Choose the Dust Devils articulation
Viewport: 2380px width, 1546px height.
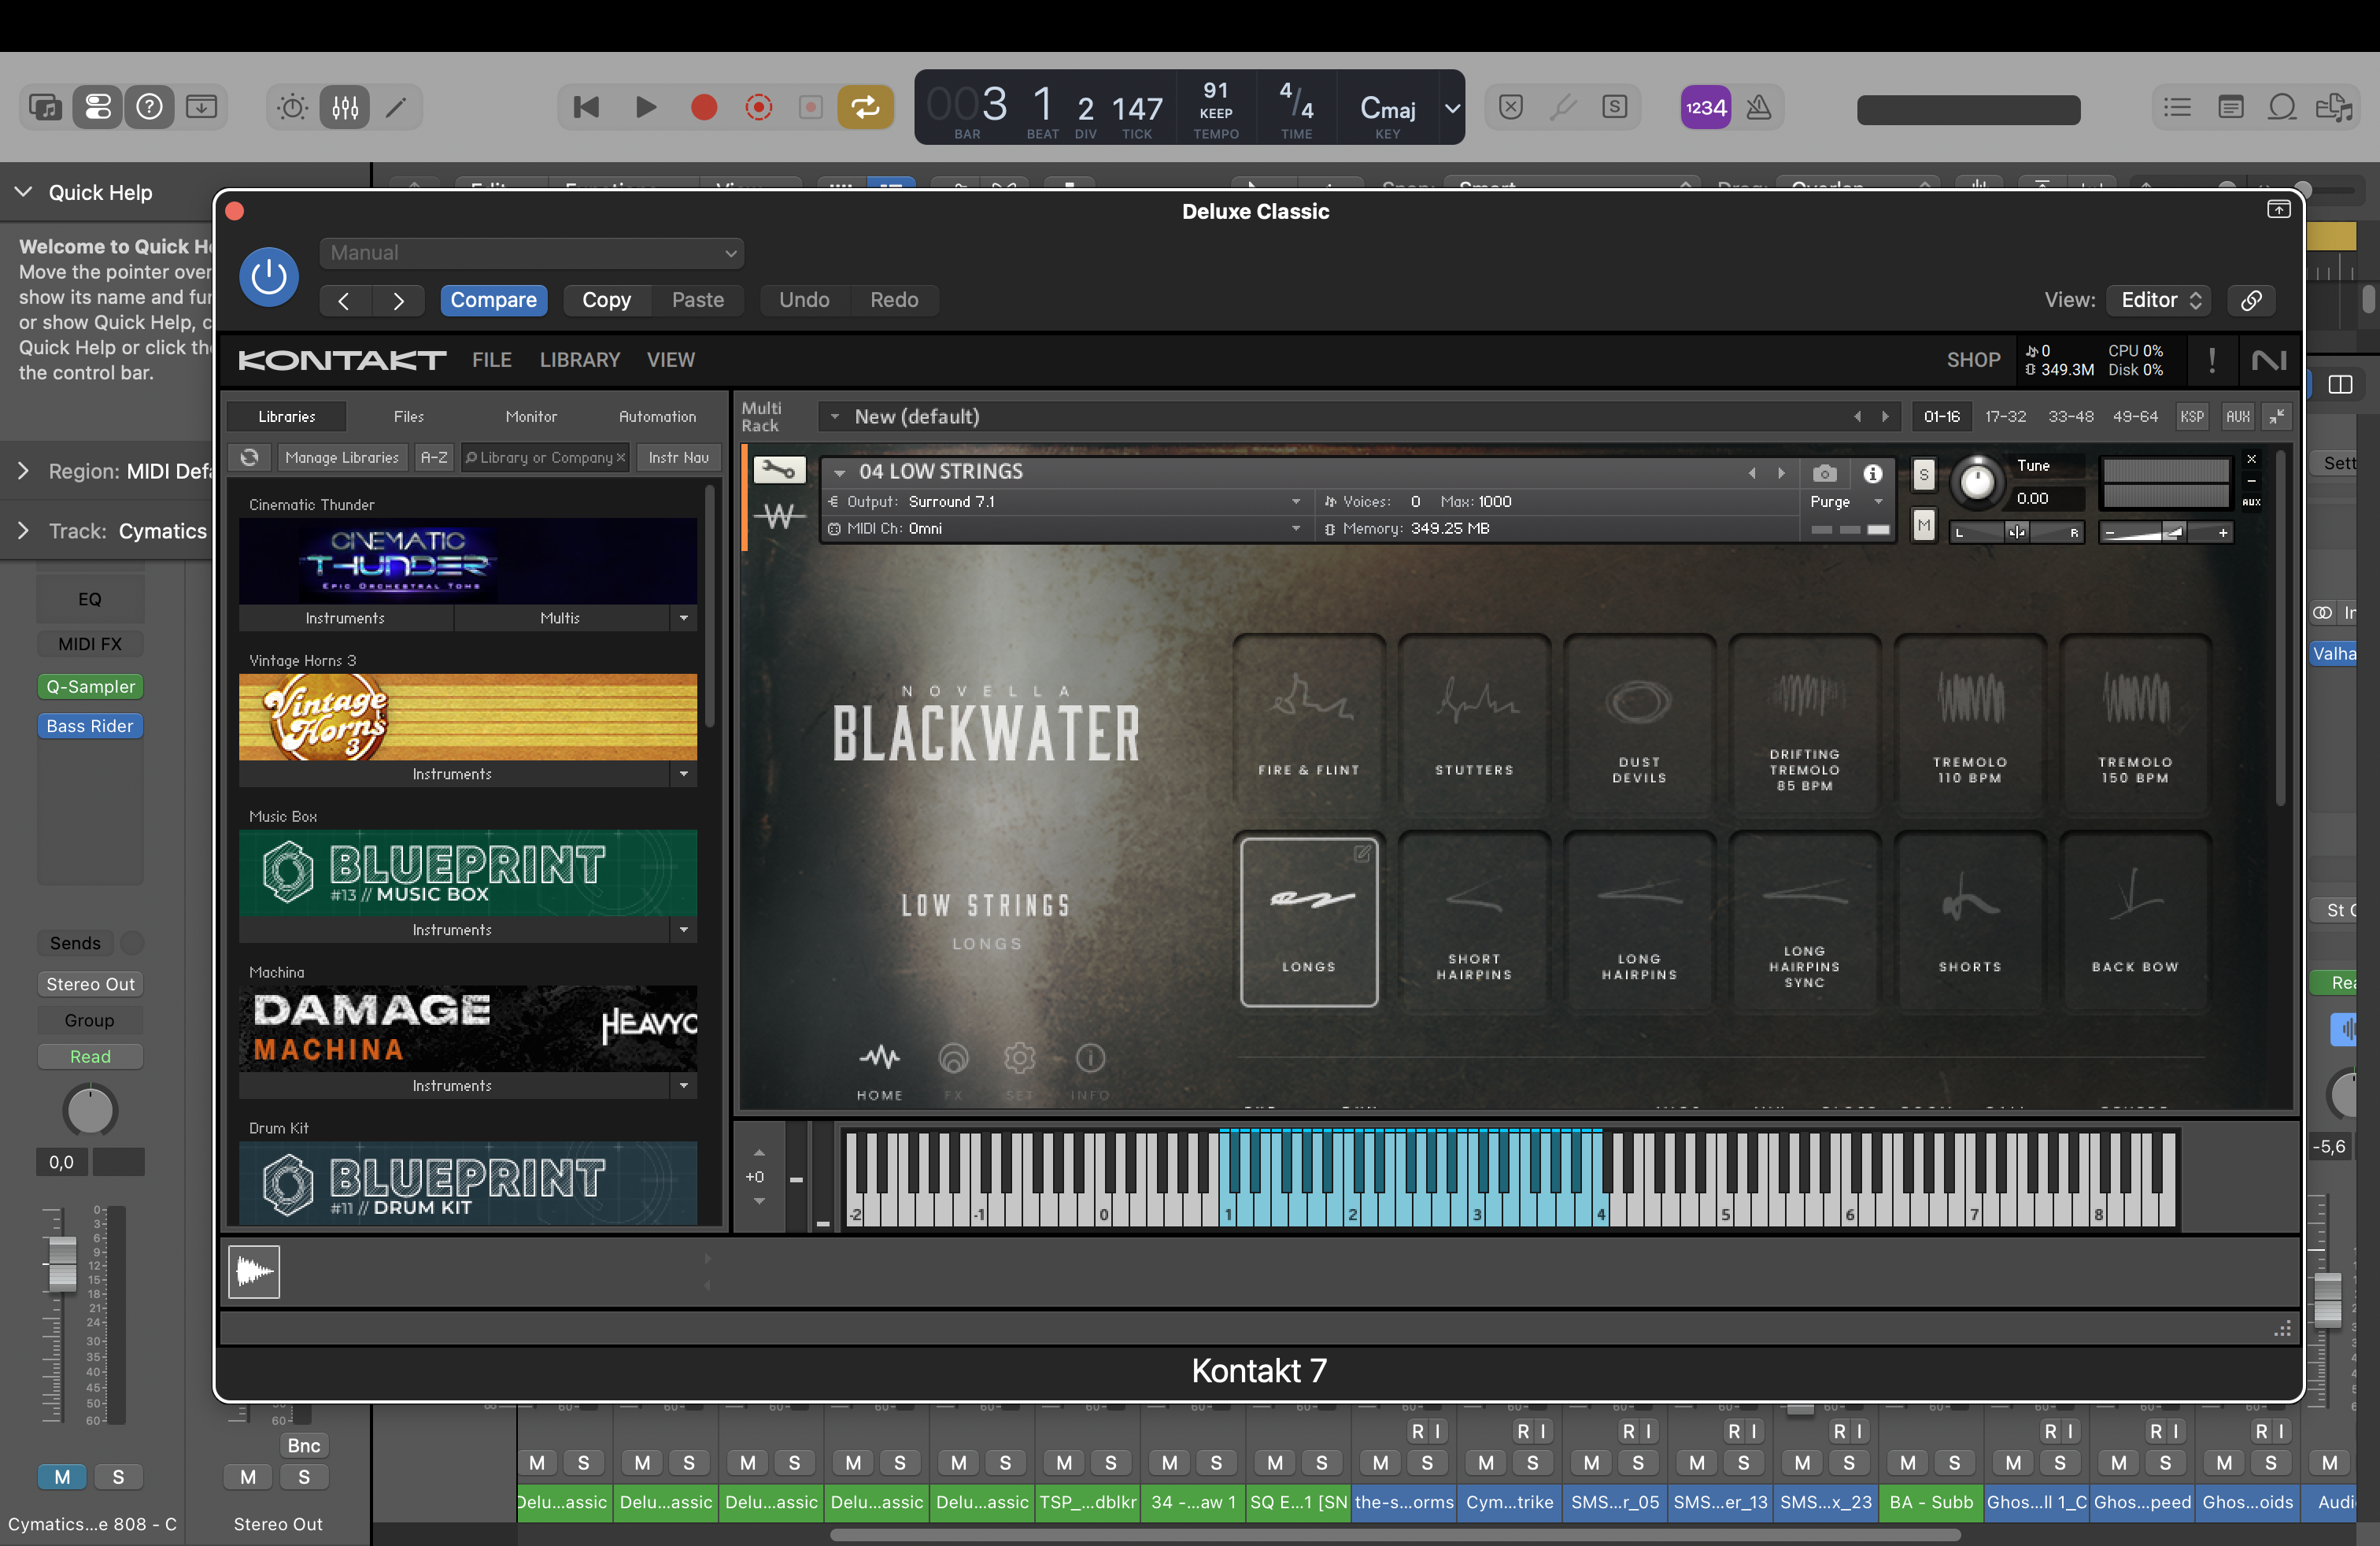(x=1639, y=724)
